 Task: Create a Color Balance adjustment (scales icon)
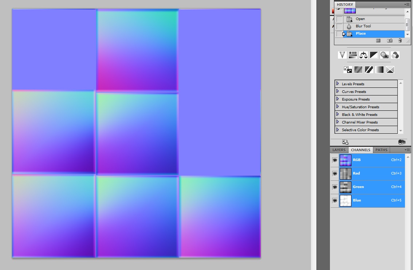363,55
